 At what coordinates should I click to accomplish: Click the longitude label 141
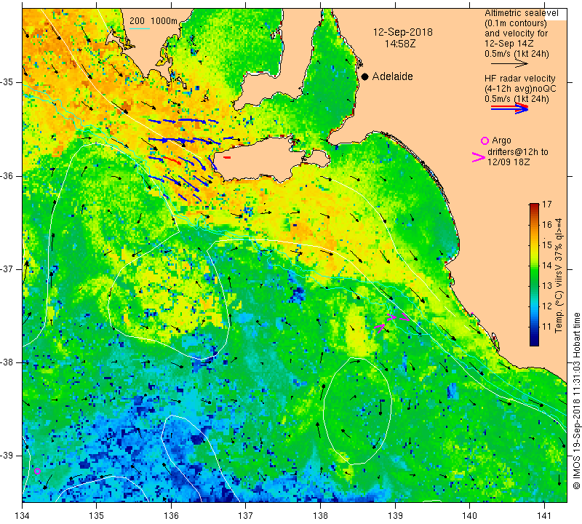[544, 516]
